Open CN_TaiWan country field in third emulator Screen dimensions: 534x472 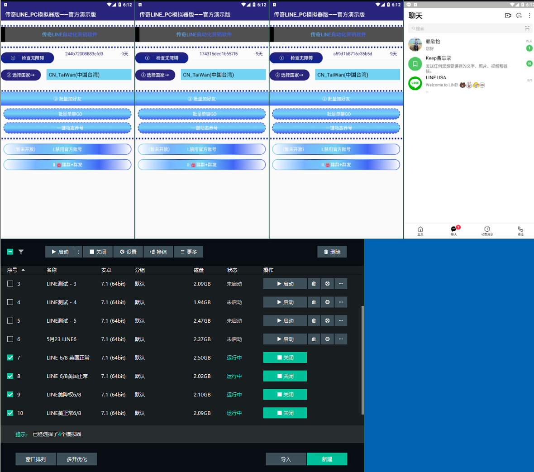point(358,75)
